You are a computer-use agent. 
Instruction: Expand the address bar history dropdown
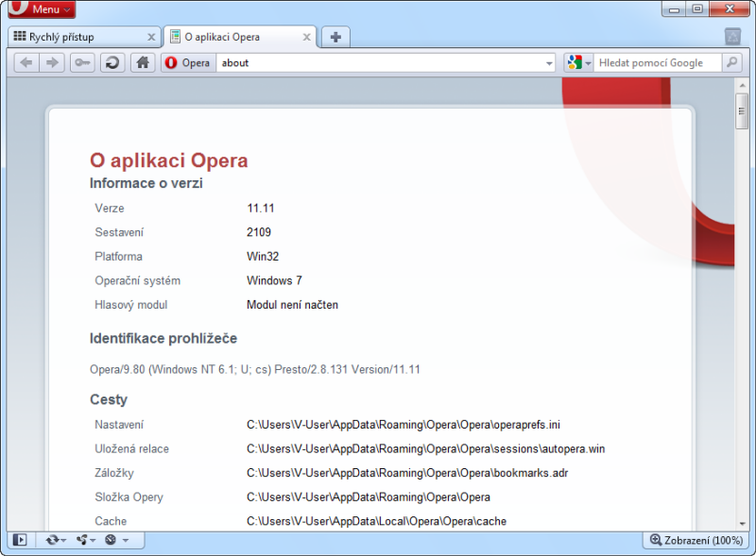coord(549,63)
